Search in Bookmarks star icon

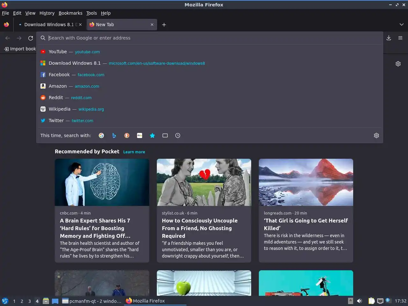[152, 135]
